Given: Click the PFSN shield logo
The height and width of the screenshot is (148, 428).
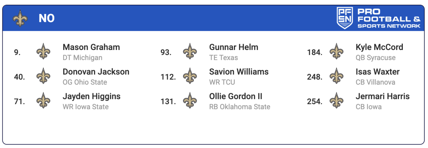Looking at the screenshot, I should click(345, 18).
